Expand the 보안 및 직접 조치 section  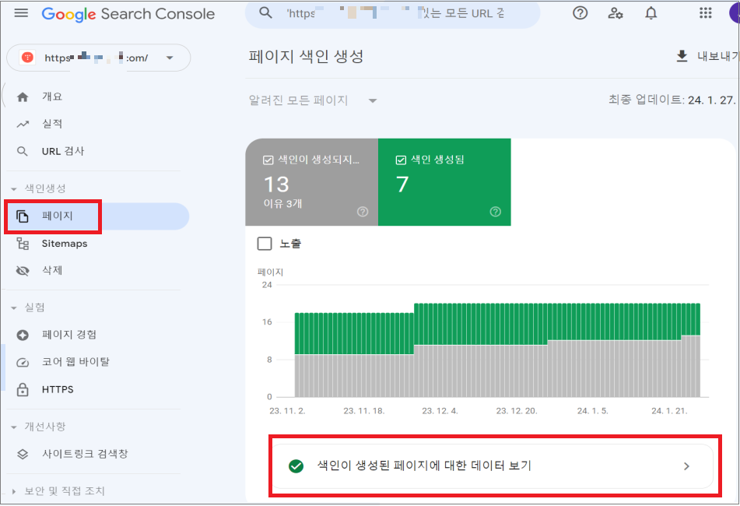14,491
